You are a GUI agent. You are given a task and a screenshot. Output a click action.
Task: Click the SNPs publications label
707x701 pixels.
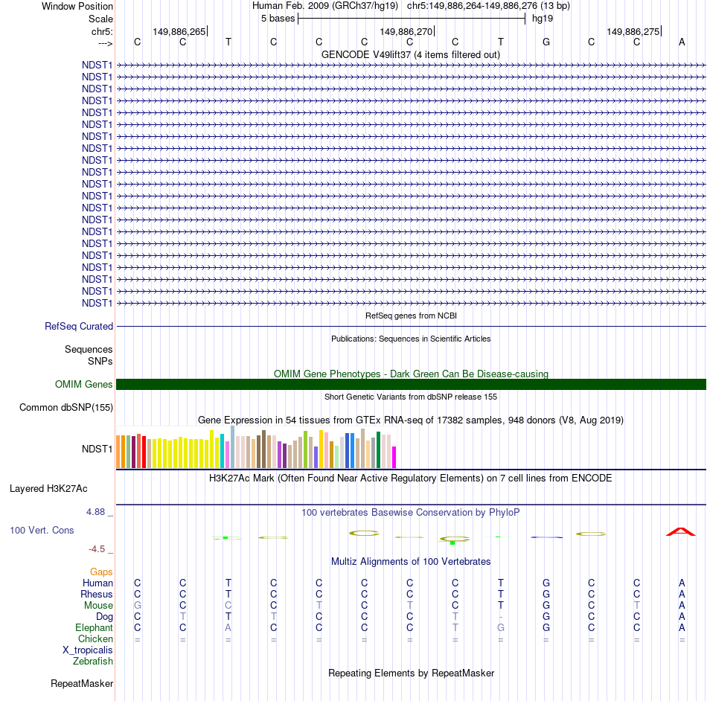click(x=100, y=361)
